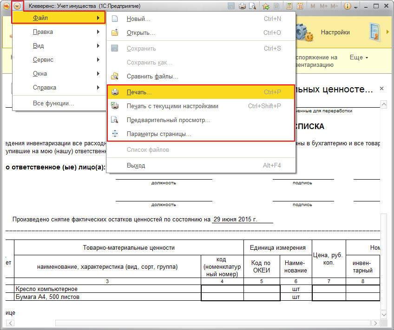This screenshot has width=394, height=330.
Task: Click the 'шт' cell in Кресло компьютерное row
Action: [x=296, y=289]
